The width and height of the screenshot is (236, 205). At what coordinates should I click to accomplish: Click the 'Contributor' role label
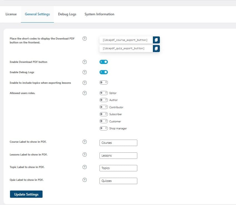click(x=116, y=107)
